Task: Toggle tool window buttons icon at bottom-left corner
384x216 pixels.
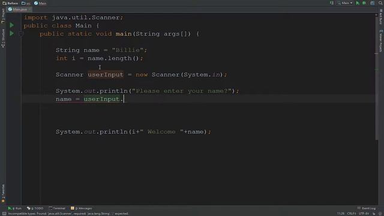Action: [4, 214]
